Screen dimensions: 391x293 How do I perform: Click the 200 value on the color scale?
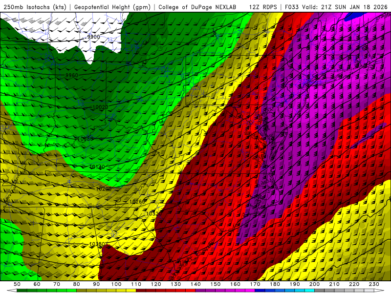point(314,284)
